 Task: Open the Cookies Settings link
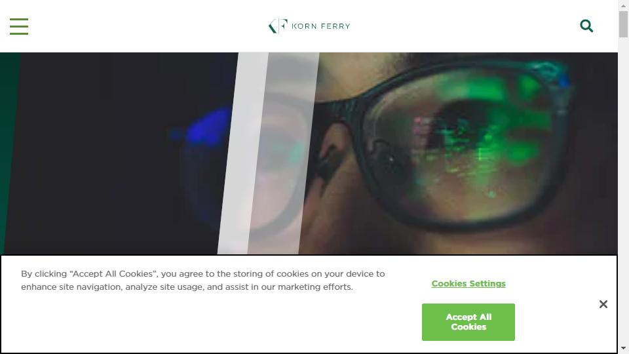click(468, 284)
